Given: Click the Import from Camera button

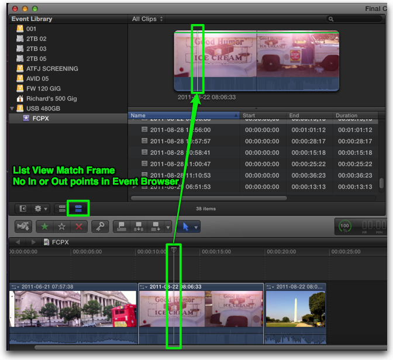Looking at the screenshot, I should (x=23, y=227).
